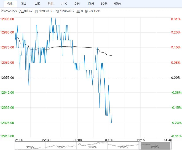
Task: Open the 30分 interval tab
Action: coord(104,4)
